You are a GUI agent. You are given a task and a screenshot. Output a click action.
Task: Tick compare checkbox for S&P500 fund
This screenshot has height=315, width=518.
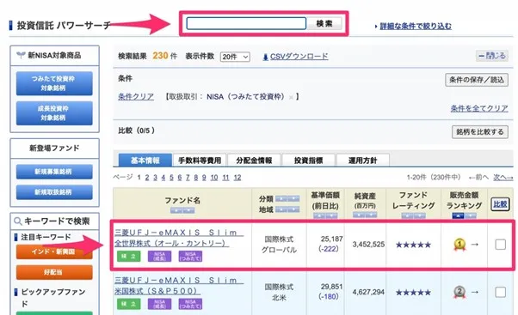(500, 293)
